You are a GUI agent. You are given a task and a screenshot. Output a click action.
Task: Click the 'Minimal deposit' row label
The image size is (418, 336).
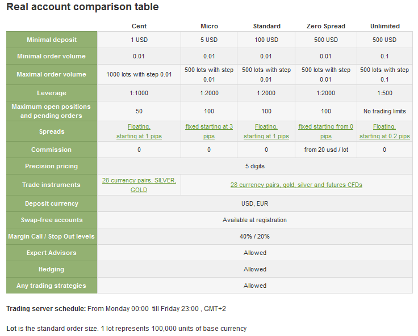pos(52,40)
